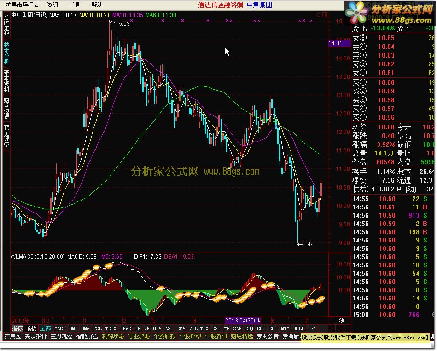Click the 2013/04/25/四 date marker
437x351 pixels.
click(243, 320)
